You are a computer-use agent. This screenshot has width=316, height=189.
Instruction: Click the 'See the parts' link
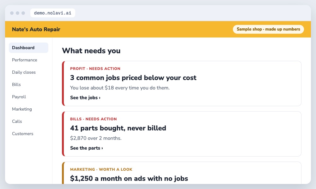(87, 148)
